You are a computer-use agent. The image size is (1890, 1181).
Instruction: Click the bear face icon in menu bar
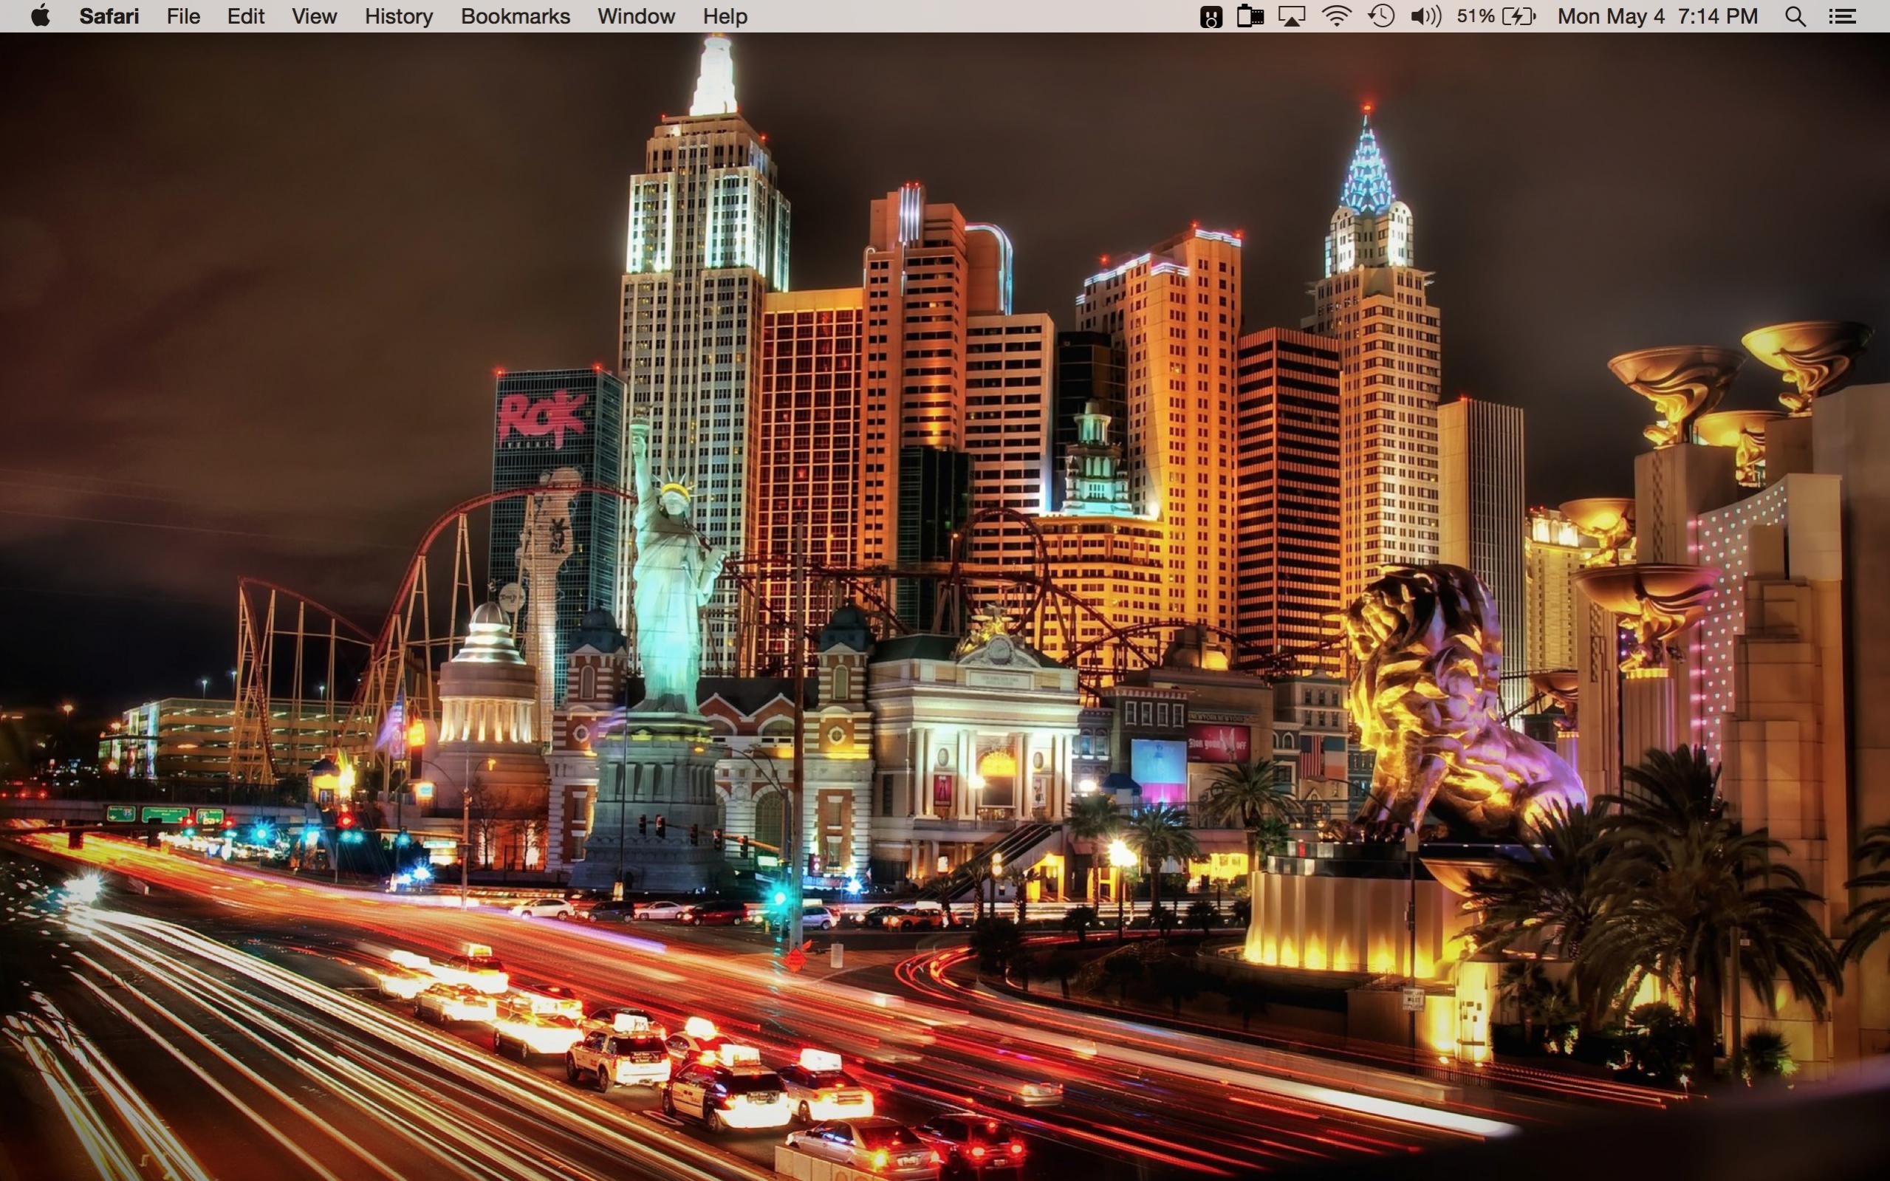1211,16
